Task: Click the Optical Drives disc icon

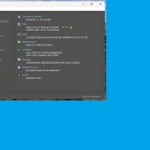Action: coord(19,67)
